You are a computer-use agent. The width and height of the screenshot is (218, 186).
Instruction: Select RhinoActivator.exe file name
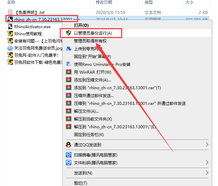[x=32, y=27]
